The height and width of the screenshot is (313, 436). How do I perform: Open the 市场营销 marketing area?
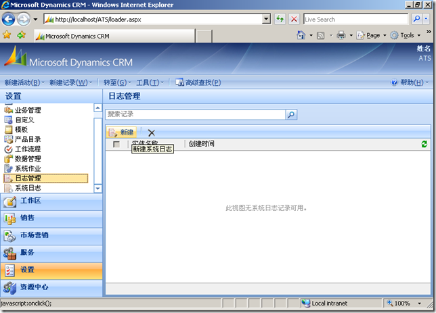(x=51, y=237)
